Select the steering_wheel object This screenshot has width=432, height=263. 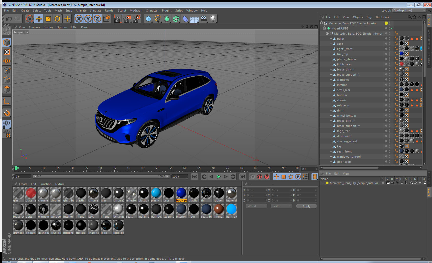point(347,141)
